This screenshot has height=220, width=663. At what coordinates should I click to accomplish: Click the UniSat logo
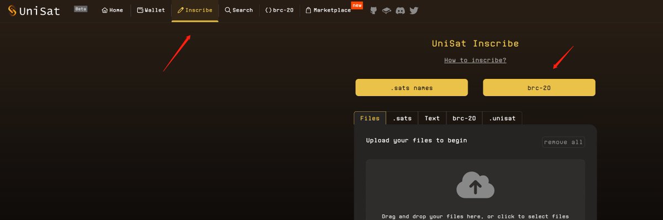coord(34,11)
